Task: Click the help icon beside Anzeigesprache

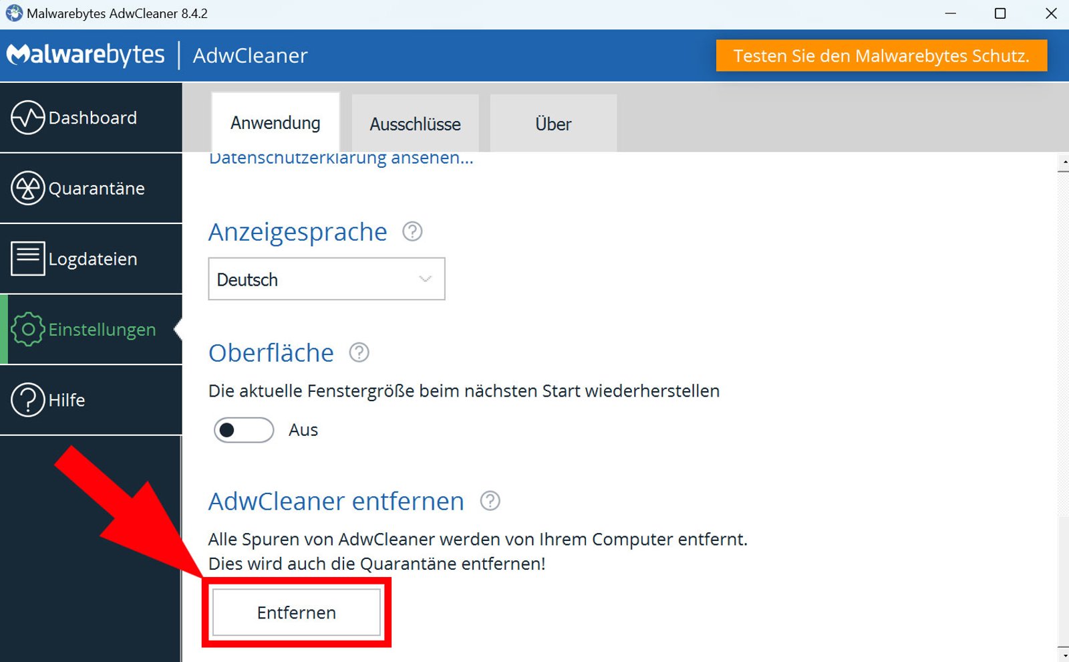Action: coord(412,232)
